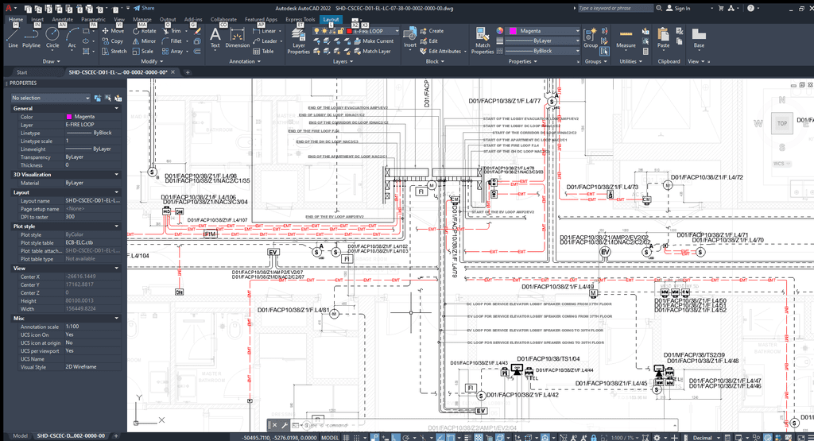Select the Circle tool in Draw panel
The image size is (814, 441).
[52, 37]
